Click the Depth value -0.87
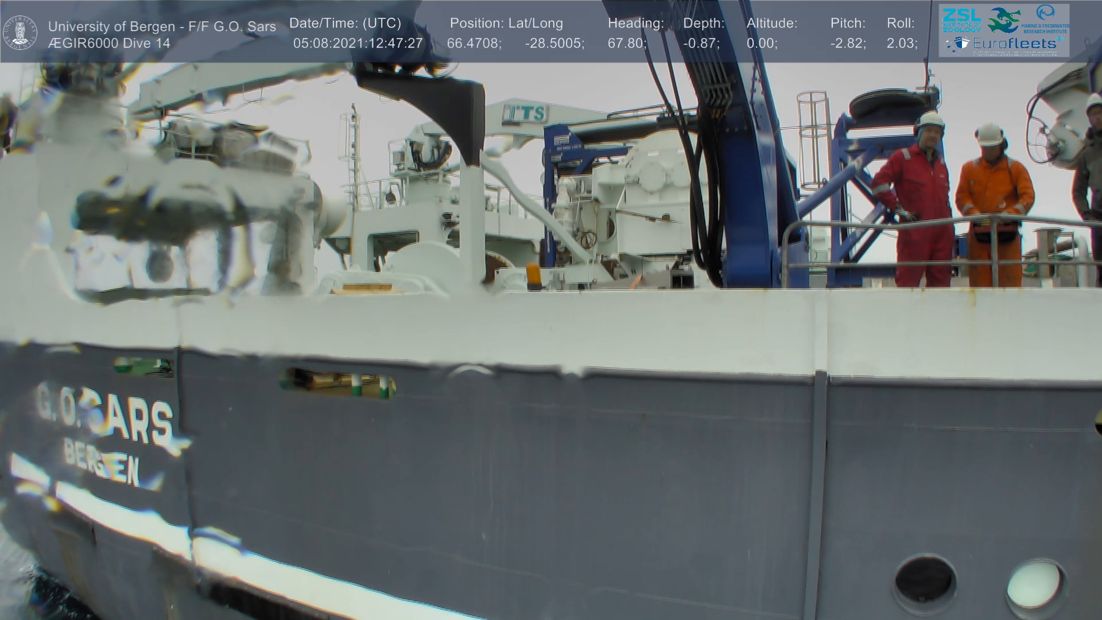The height and width of the screenshot is (620, 1102). click(x=701, y=44)
